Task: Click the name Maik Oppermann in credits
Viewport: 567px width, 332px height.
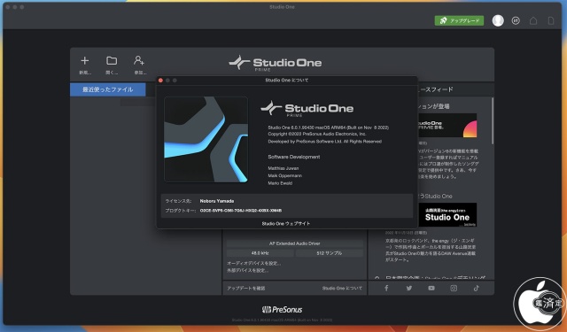Action: pos(285,175)
